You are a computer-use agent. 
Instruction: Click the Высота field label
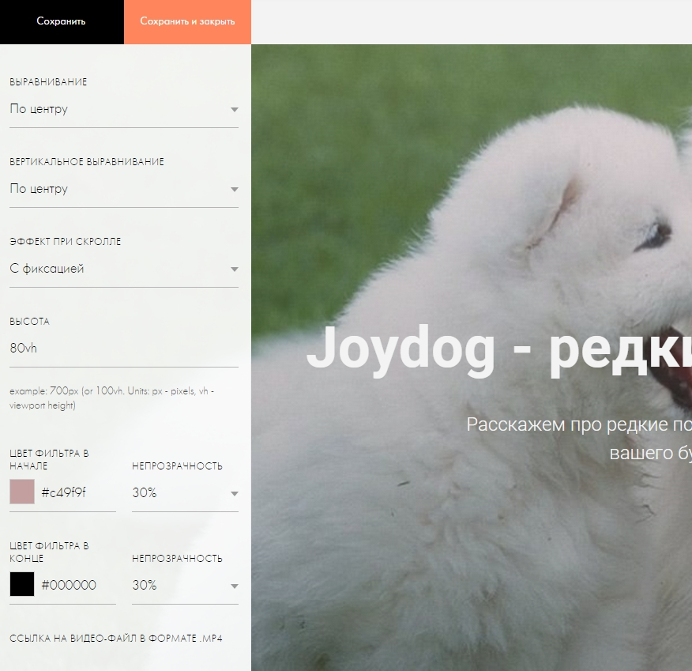tap(29, 322)
